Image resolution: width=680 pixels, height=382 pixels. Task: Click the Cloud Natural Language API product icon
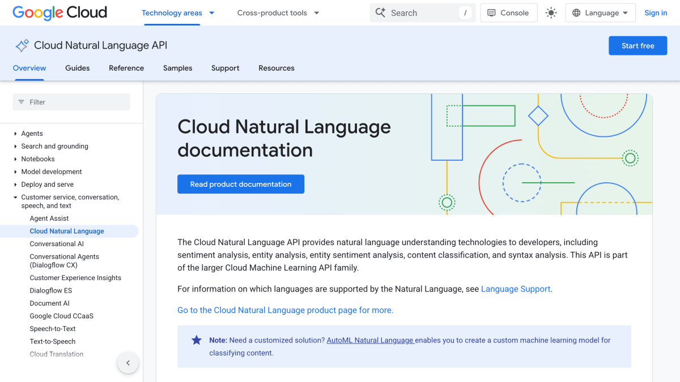pos(22,45)
